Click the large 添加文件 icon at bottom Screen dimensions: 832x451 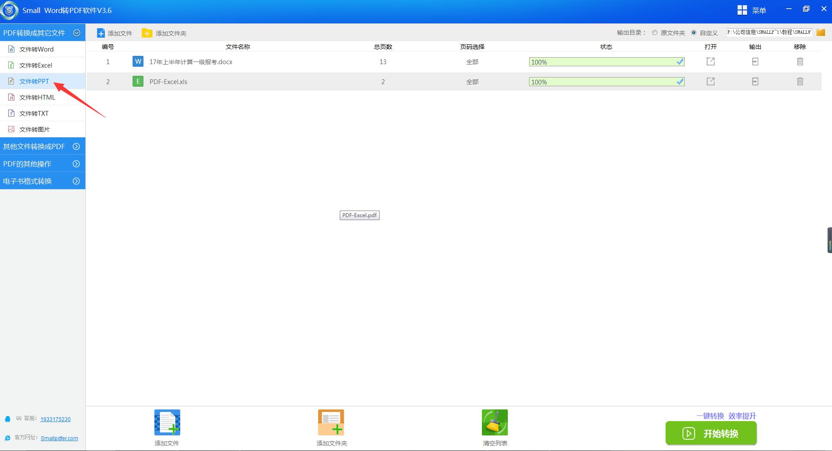[x=167, y=422]
